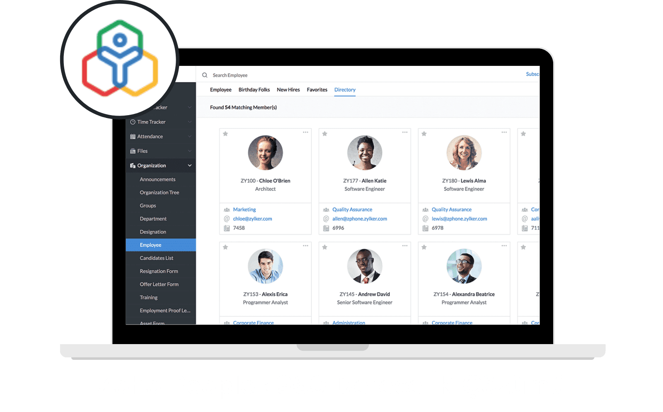This screenshot has height=412, width=663.
Task: Click the email icon beside chloe@zylker.com
Action: click(x=227, y=219)
